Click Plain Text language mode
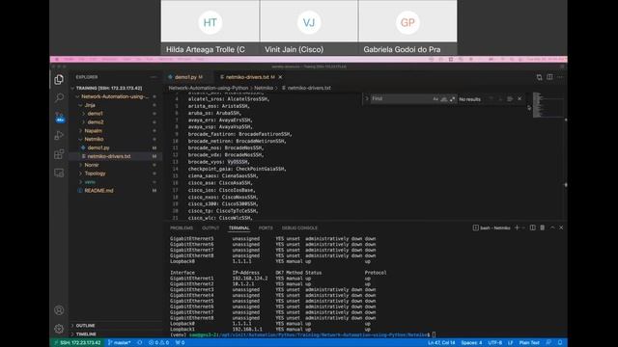Viewport: 618px width, 347px height. pyautogui.click(x=529, y=343)
